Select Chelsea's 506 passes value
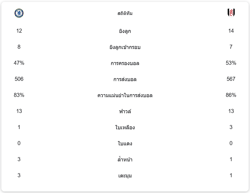 click(x=19, y=79)
